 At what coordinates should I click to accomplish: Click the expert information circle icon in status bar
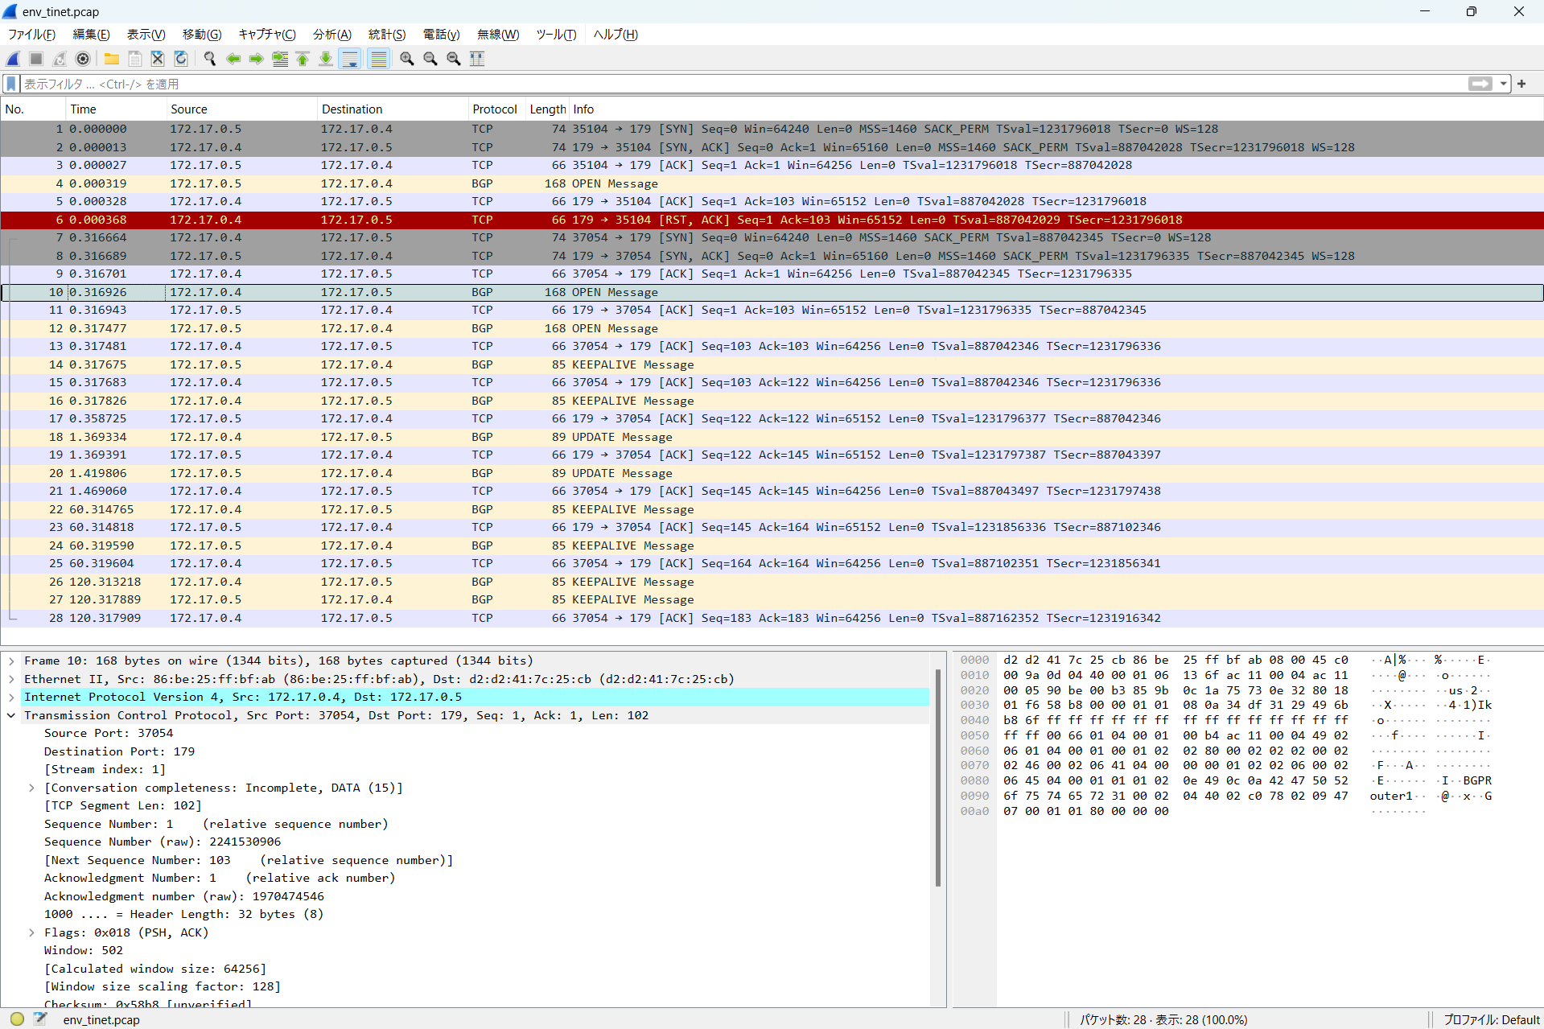coord(17,1019)
